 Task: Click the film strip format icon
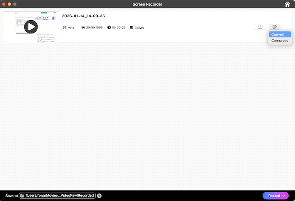pyautogui.click(x=65, y=28)
